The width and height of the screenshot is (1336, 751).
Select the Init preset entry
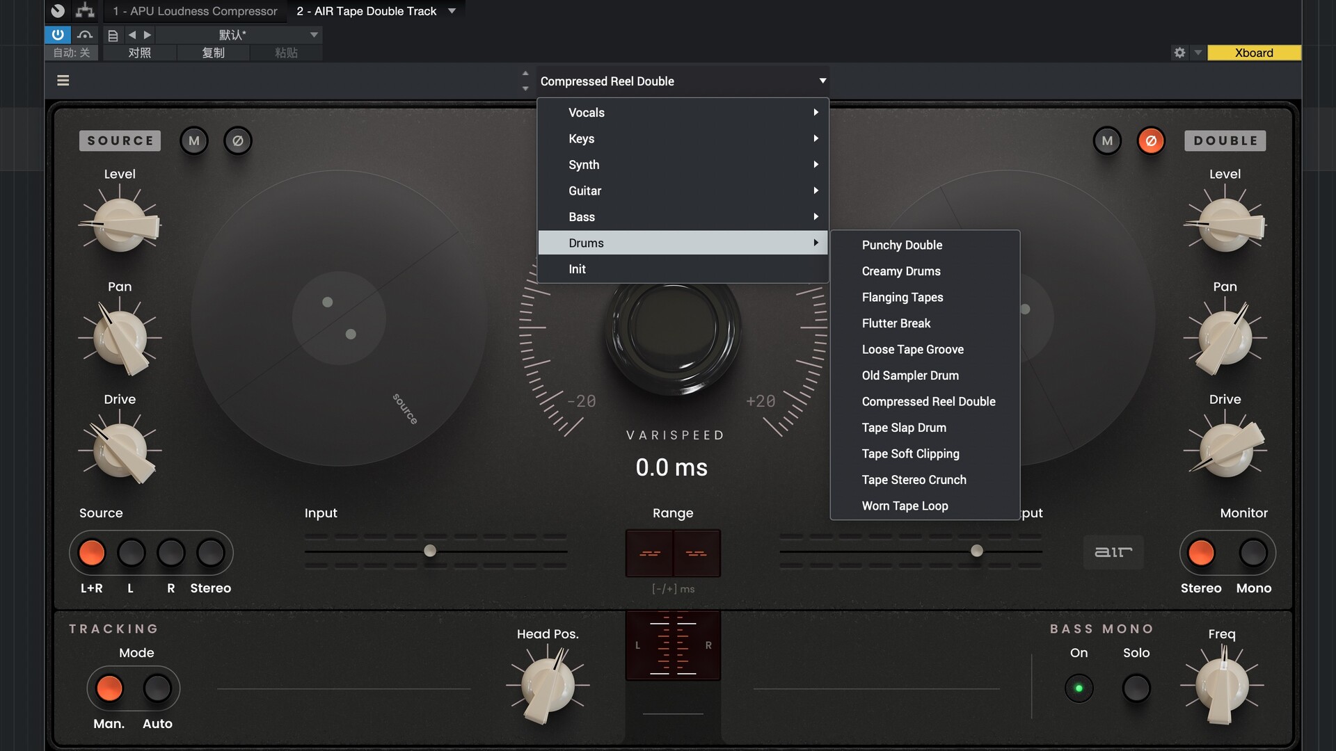point(577,269)
